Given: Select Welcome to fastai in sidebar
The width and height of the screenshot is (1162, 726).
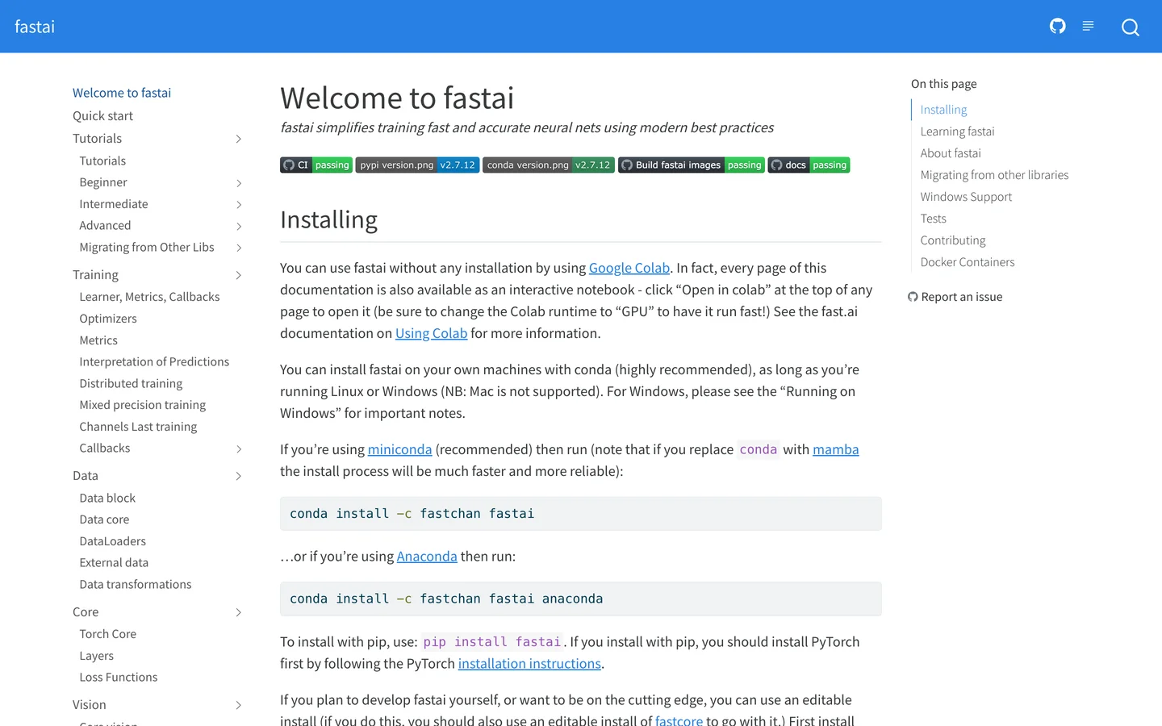Looking at the screenshot, I should pyautogui.click(x=122, y=93).
